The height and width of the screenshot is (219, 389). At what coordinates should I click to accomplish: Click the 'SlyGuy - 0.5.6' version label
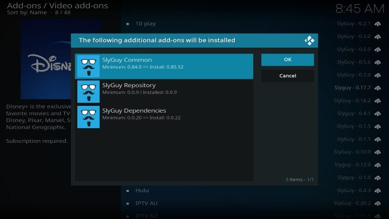(353, 62)
